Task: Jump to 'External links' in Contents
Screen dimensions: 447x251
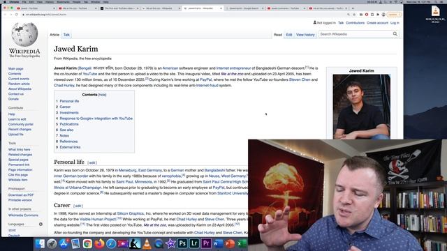Action: click(70, 147)
